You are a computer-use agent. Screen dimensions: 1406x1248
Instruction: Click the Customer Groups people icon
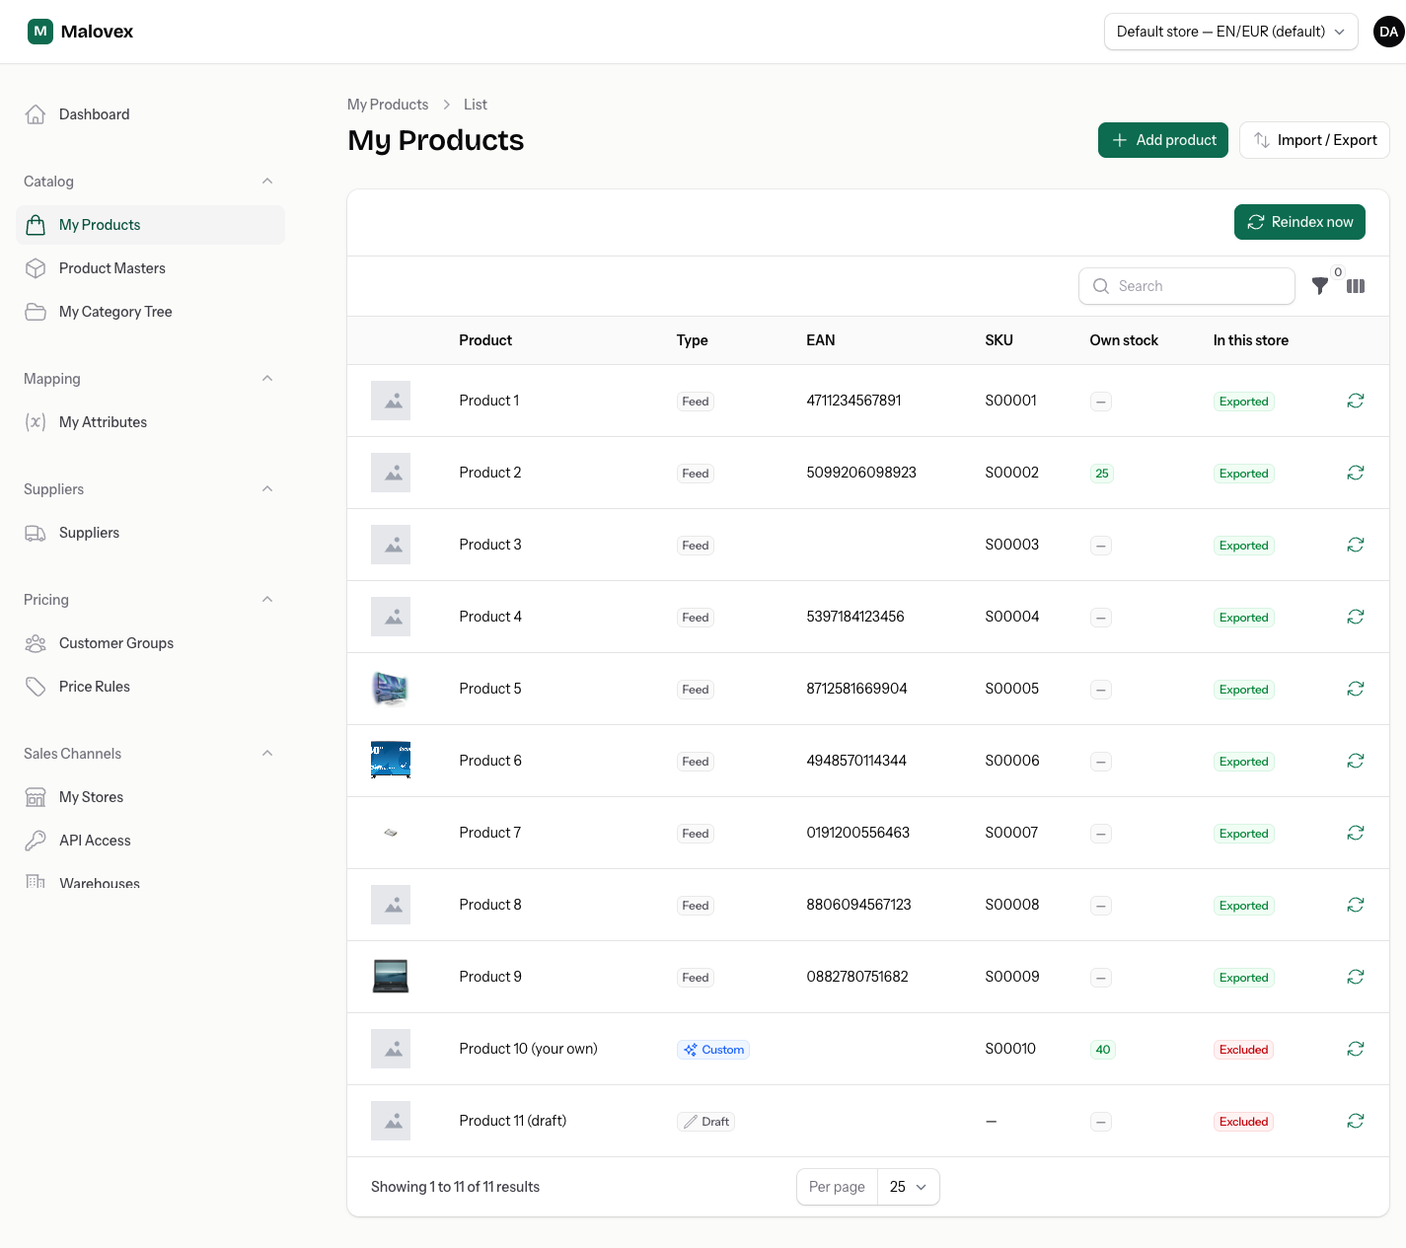pos(36,643)
